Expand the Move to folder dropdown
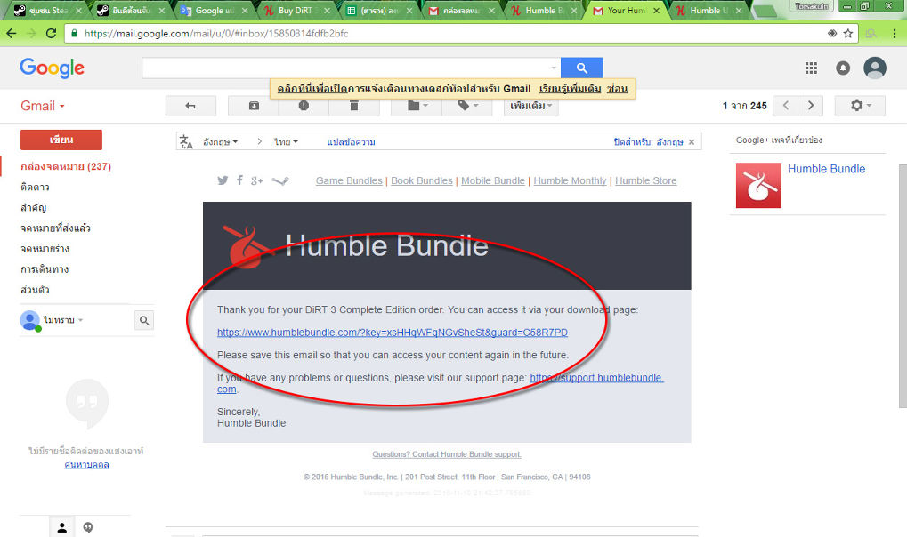The image size is (907, 537). point(417,106)
